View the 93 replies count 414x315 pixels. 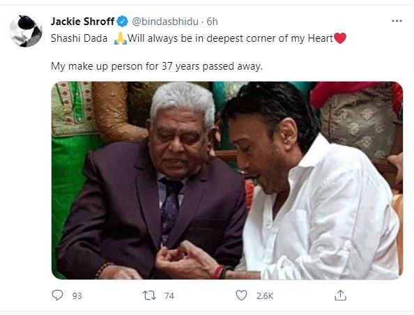pyautogui.click(x=77, y=295)
